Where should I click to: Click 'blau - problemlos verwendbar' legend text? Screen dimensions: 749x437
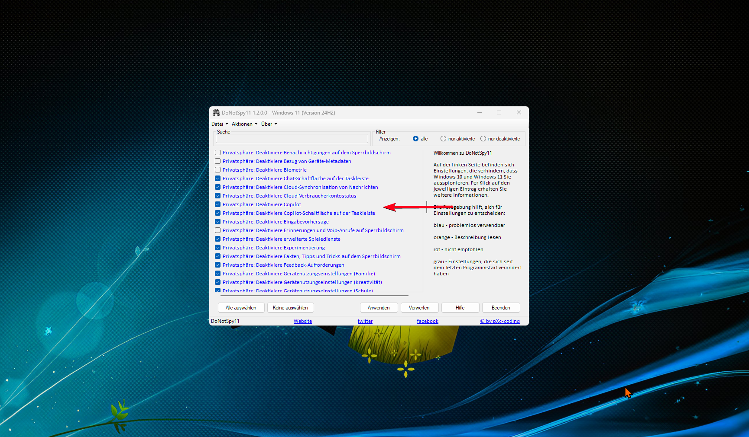[x=469, y=225]
